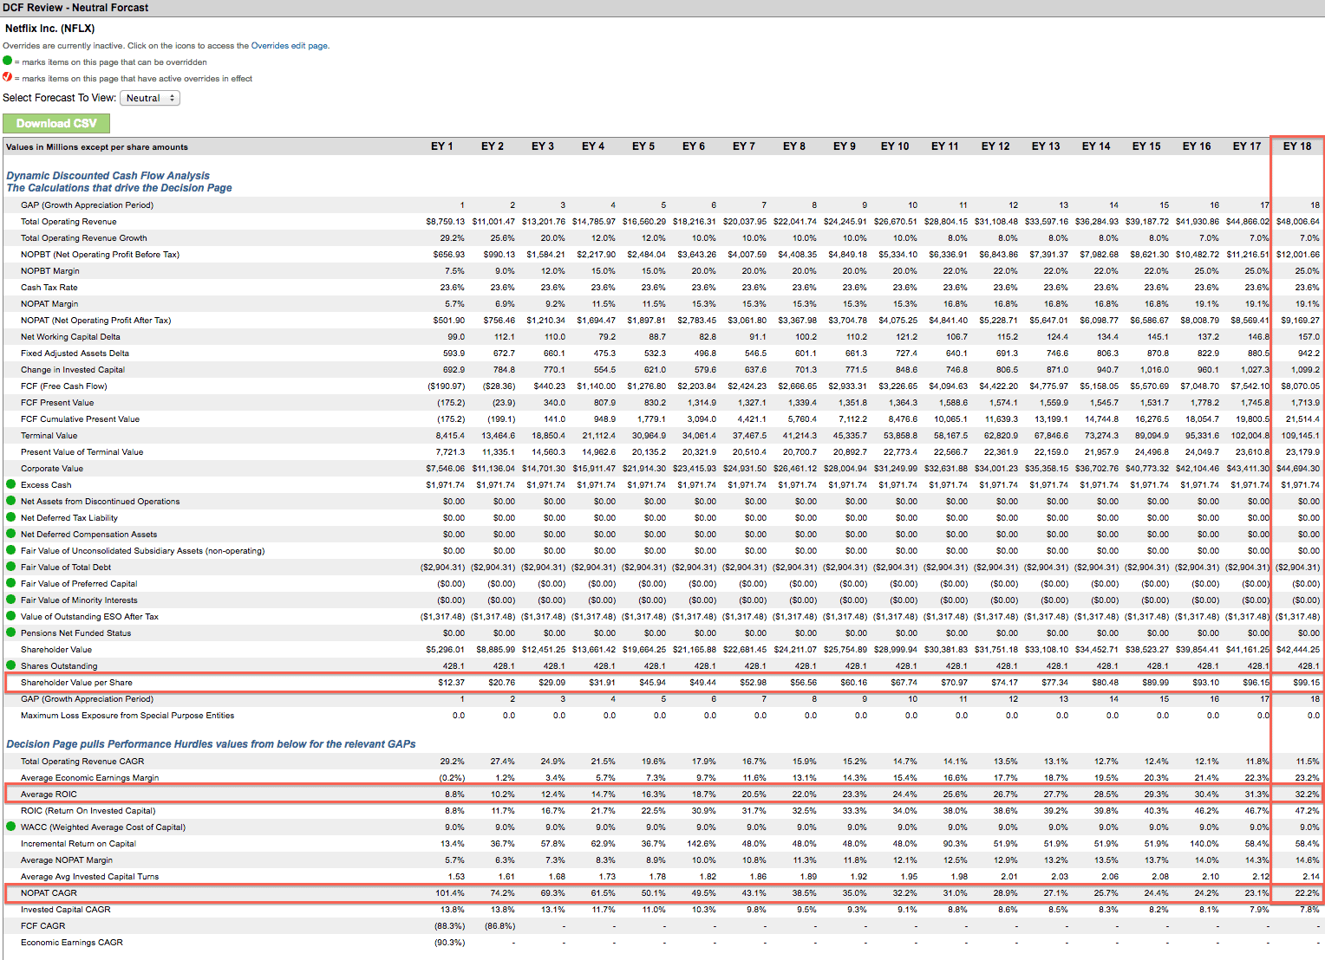The image size is (1325, 960).
Task: Click the 32.2% Average ROIC value under EY 18
Action: [1308, 795]
